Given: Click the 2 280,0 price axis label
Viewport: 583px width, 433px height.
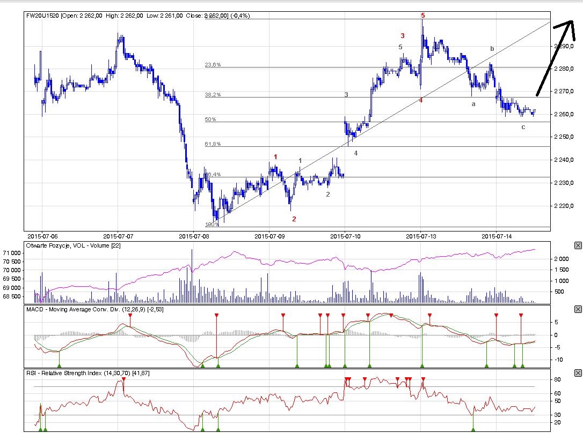Looking at the screenshot, I should (564, 69).
